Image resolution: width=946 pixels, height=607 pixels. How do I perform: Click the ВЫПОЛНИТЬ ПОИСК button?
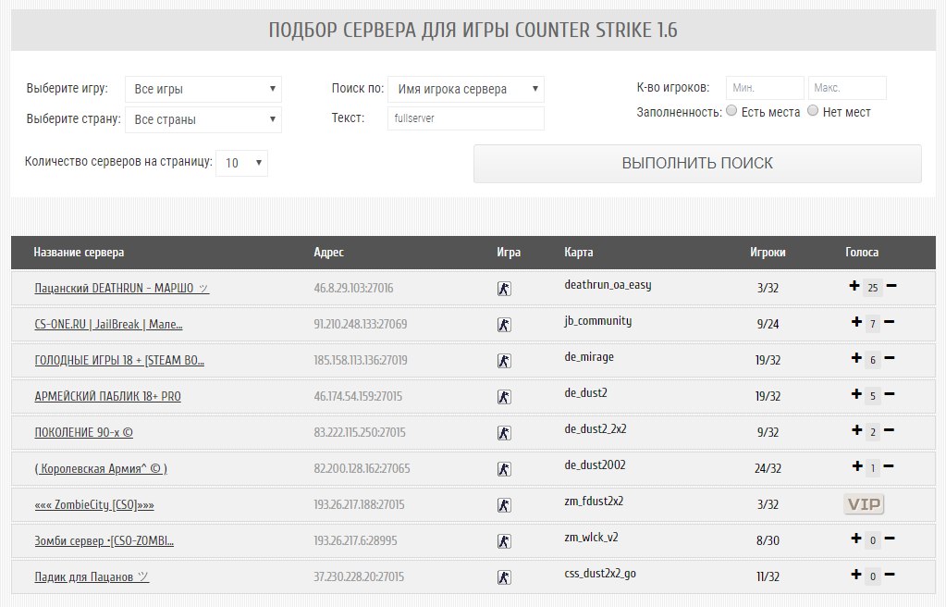(x=697, y=163)
